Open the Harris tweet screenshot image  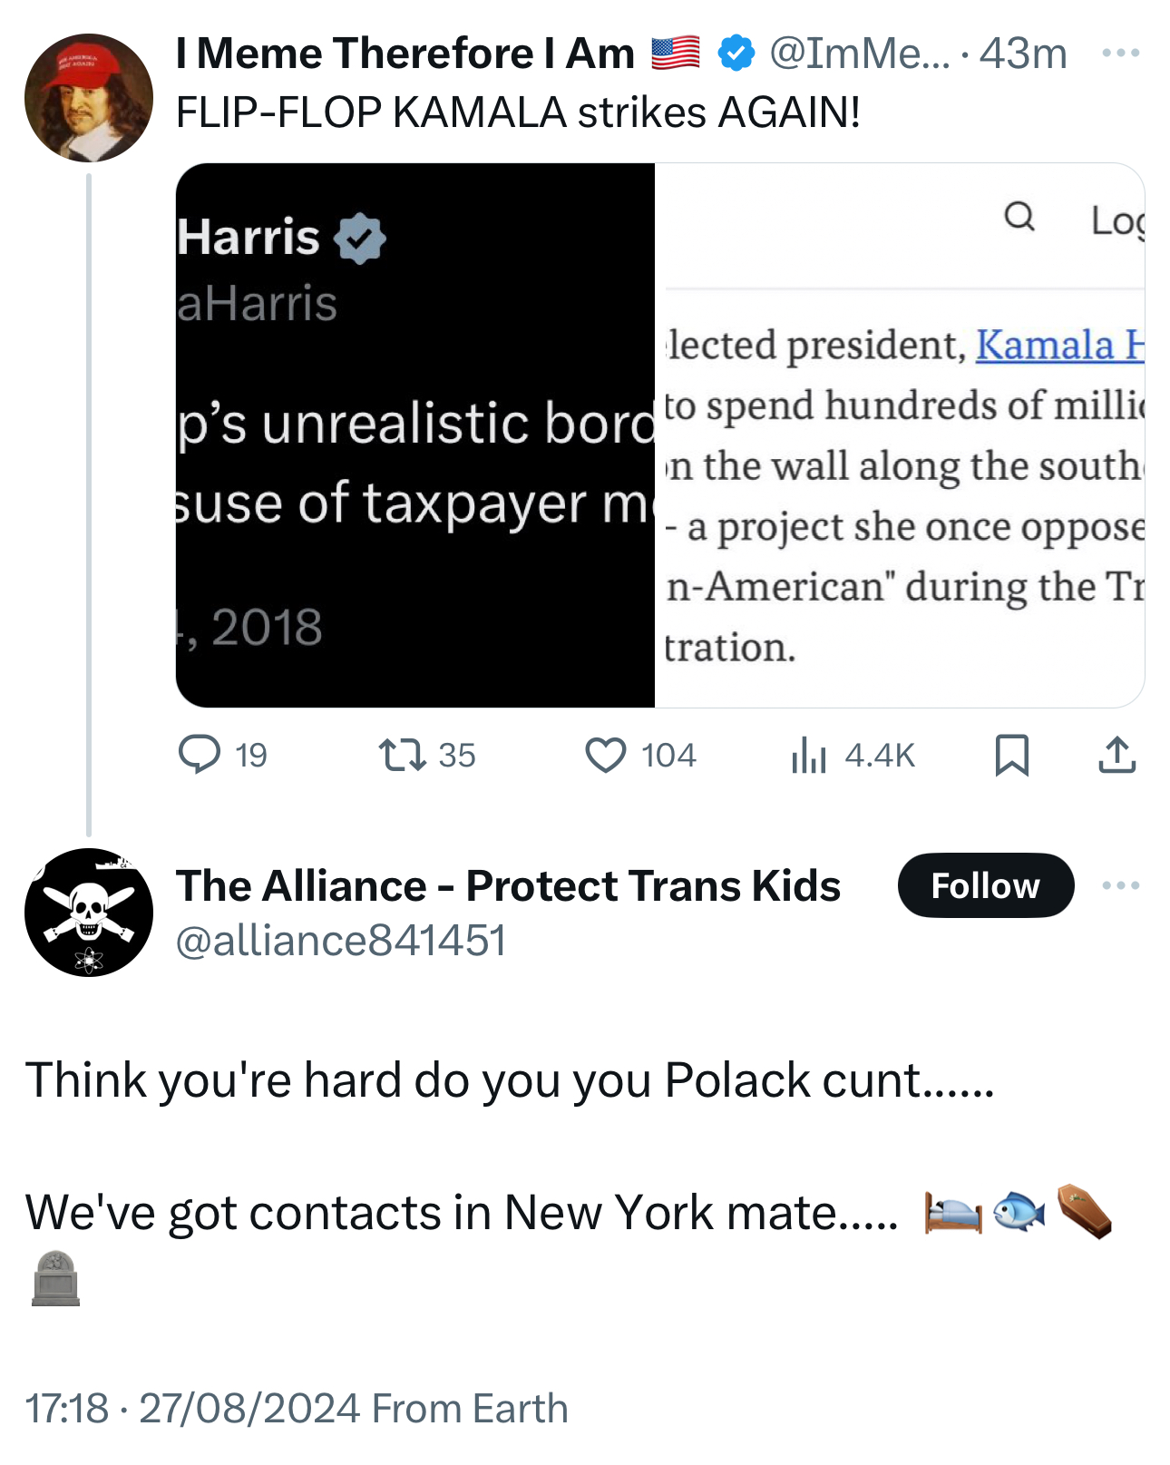pyautogui.click(x=415, y=435)
